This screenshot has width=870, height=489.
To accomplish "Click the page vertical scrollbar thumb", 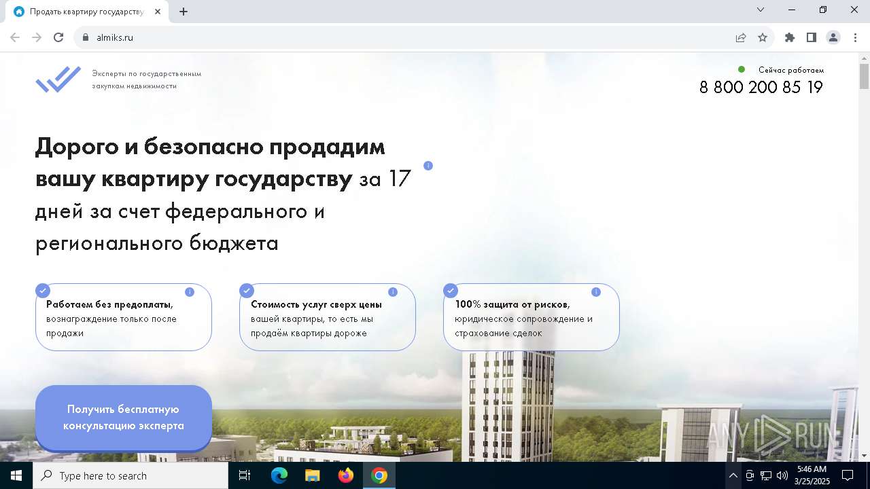I will pyautogui.click(x=864, y=76).
